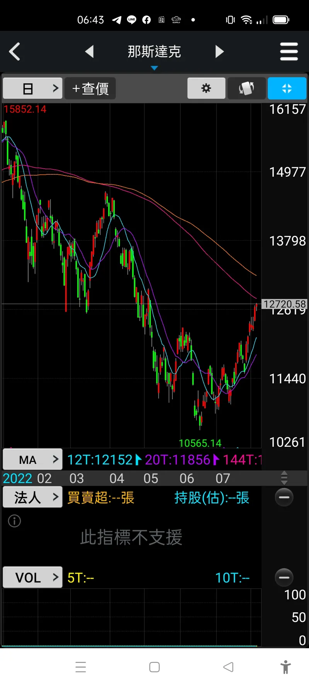Collapse the VOL panel with minus button
Image resolution: width=309 pixels, height=686 pixels.
[x=284, y=578]
